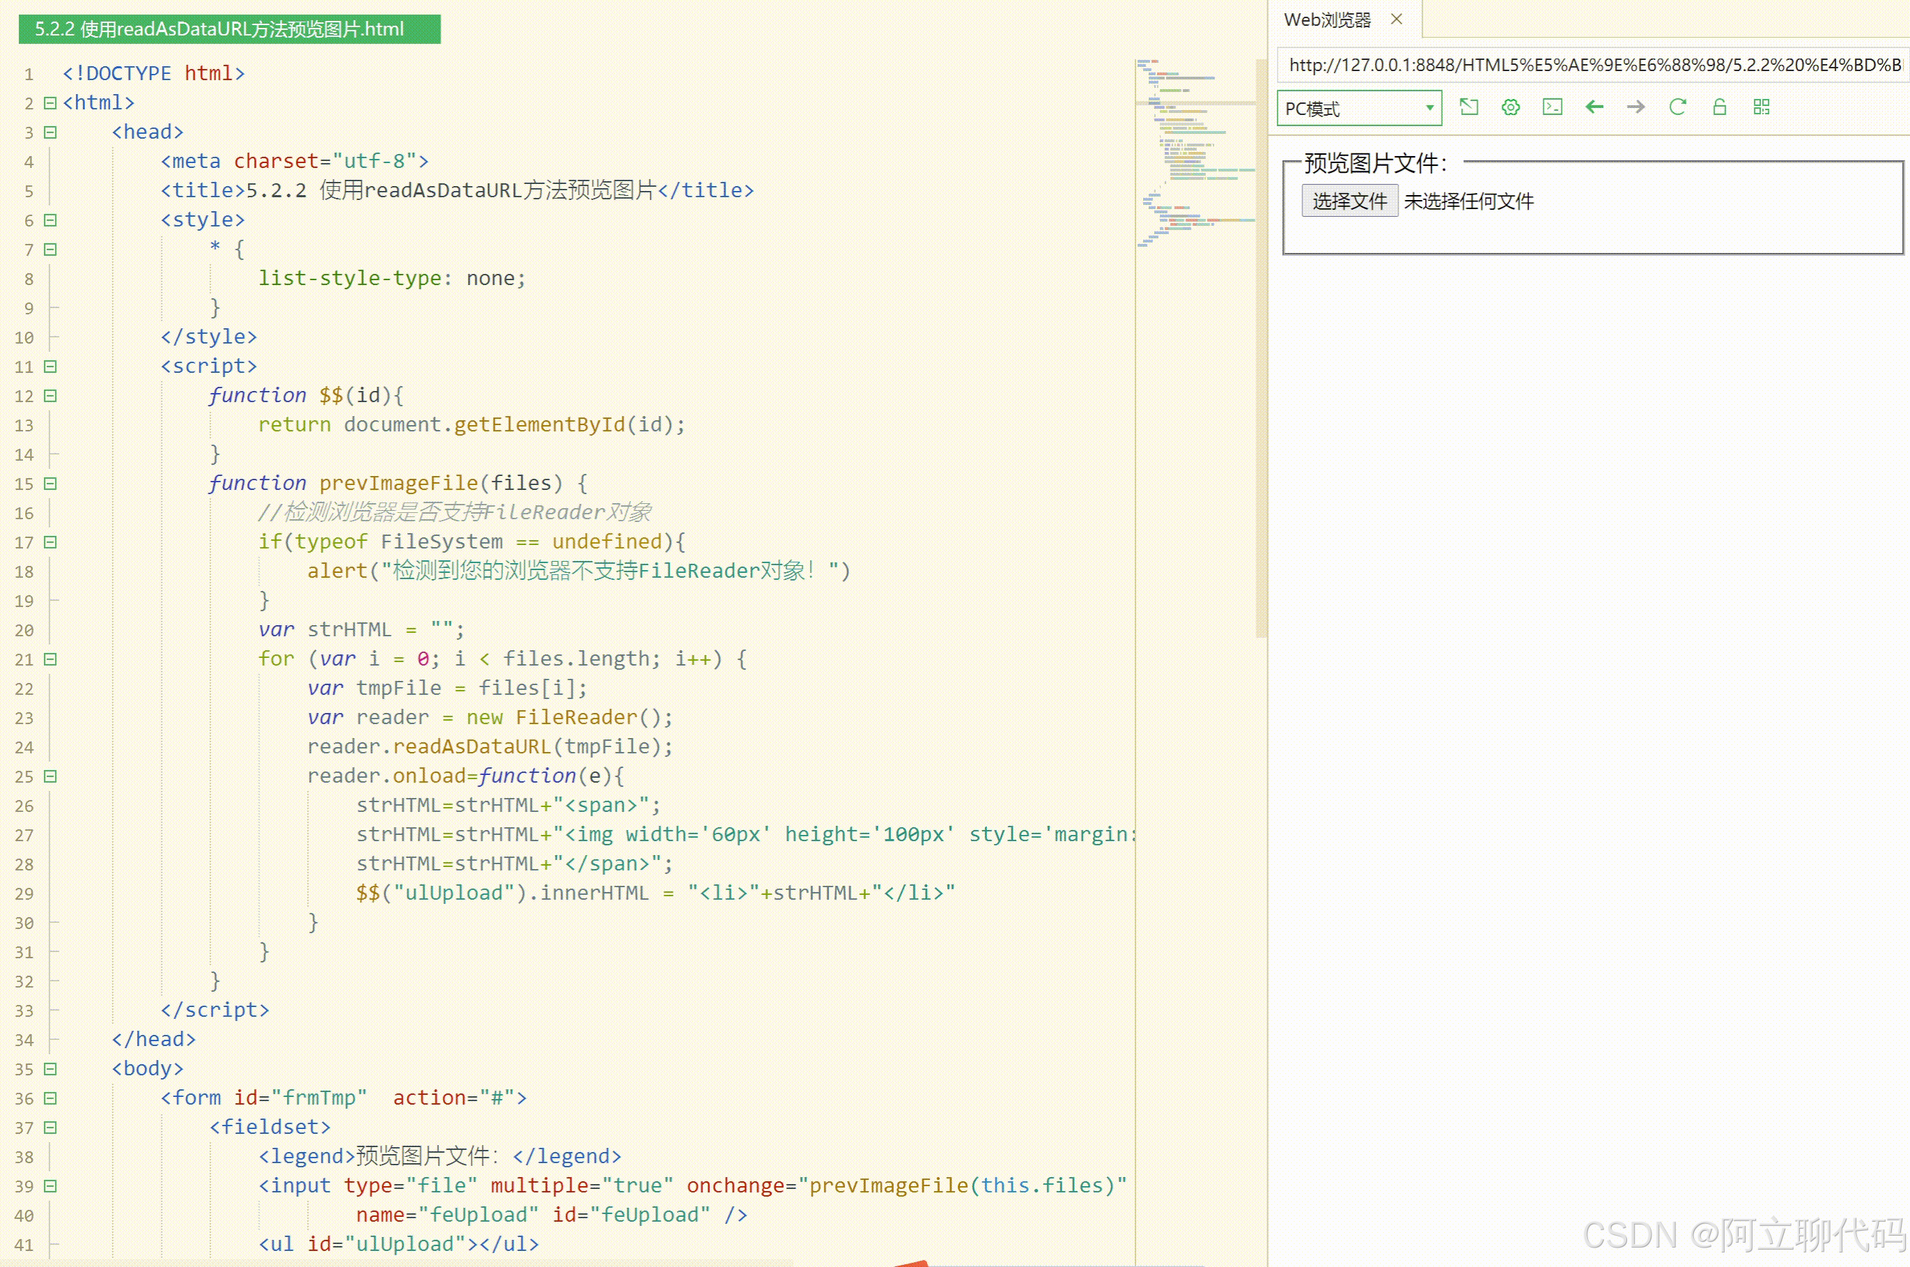
Task: Collapse the if block fold on line 17
Action: point(50,542)
